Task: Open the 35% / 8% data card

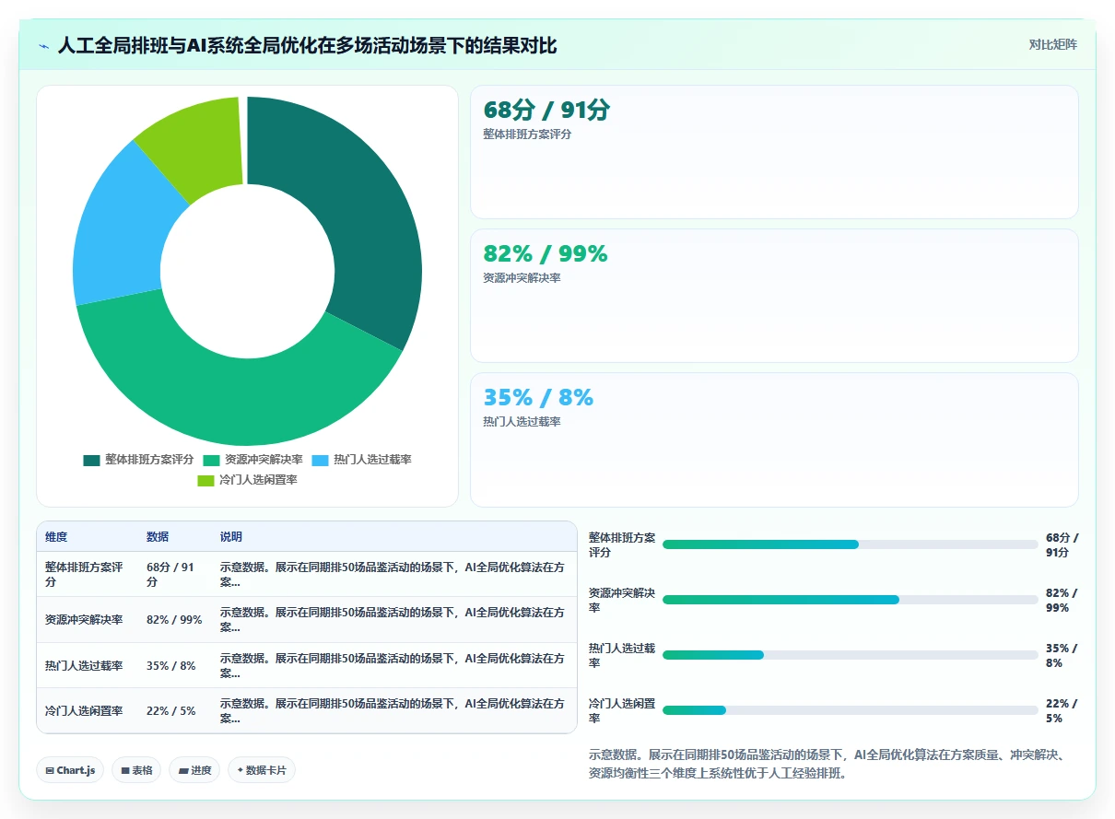Action: click(774, 439)
